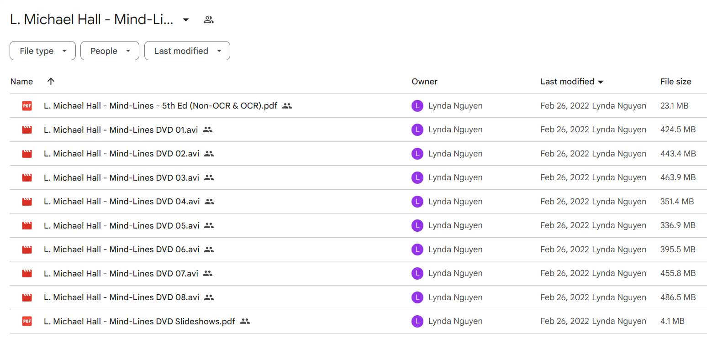Viewport: 707px width, 354px height.
Task: Click the video icon for DVD 05.avi
Action: coord(27,225)
